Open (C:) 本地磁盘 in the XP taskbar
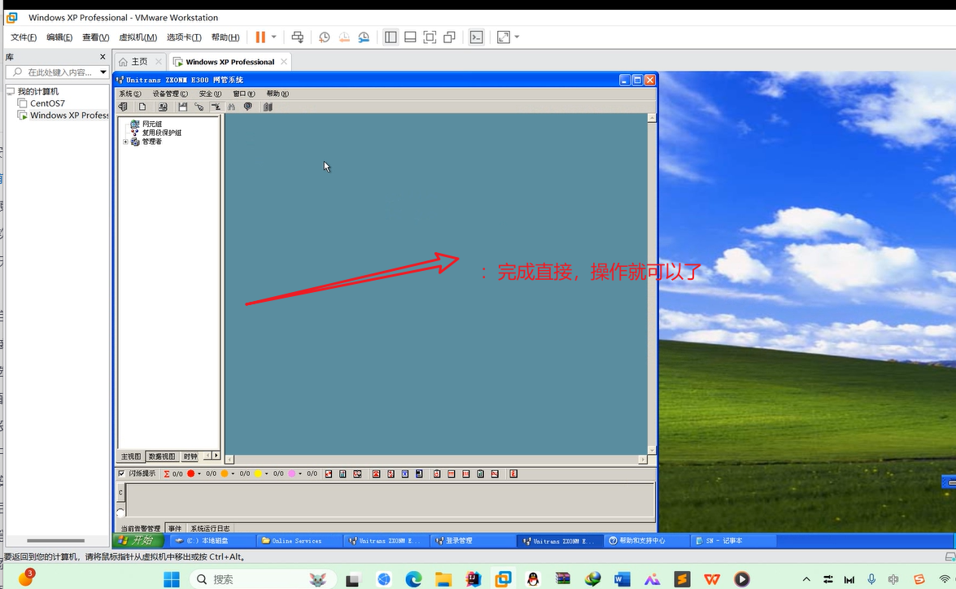This screenshot has width=956, height=589. [212, 541]
